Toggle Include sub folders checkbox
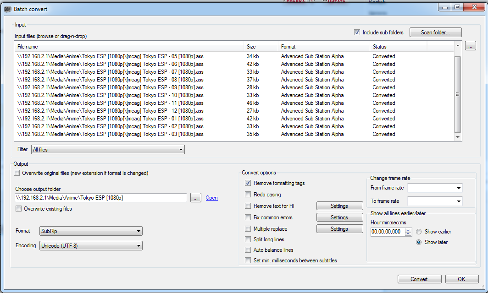The height and width of the screenshot is (293, 488). pyautogui.click(x=357, y=33)
